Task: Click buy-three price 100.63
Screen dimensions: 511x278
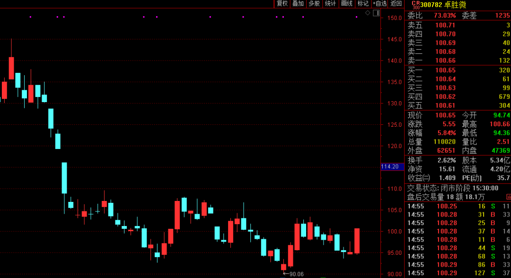Action: [x=445, y=87]
